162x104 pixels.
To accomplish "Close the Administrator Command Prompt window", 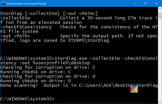I will 156,3.
